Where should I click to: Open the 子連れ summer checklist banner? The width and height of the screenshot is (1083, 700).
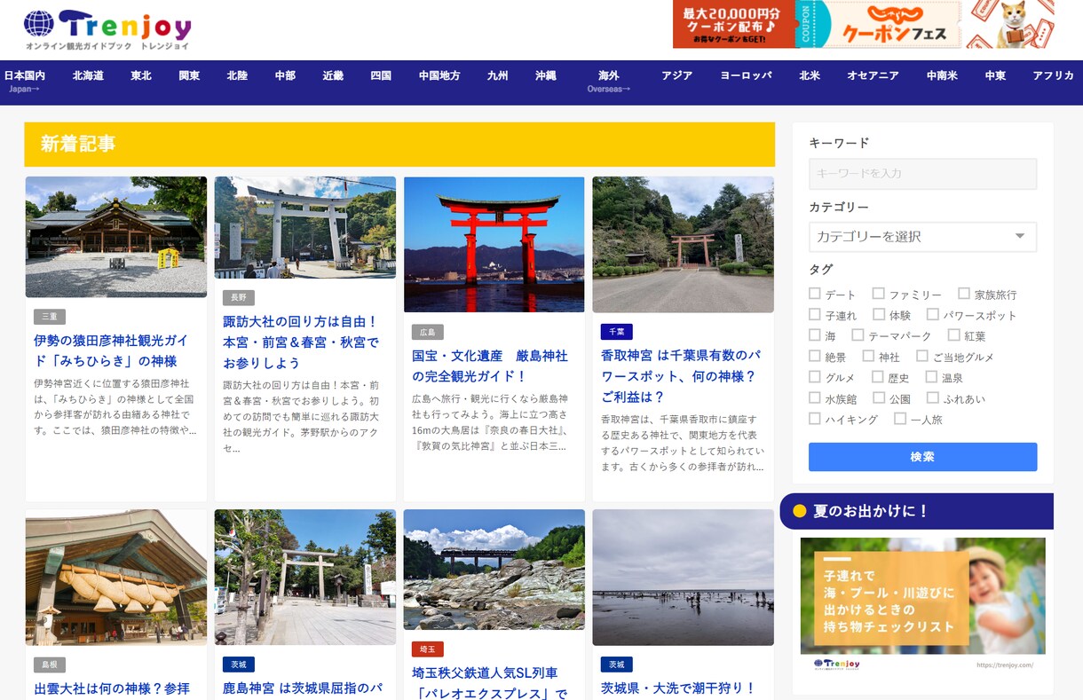point(923,607)
